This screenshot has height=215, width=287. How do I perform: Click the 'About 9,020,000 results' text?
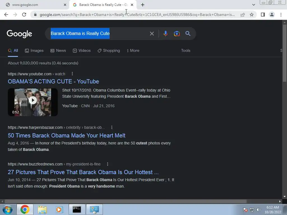pyautogui.click(x=43, y=63)
